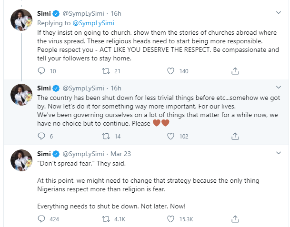
Task: Open options chevron on Mar 23 tweet
Action: point(279,153)
